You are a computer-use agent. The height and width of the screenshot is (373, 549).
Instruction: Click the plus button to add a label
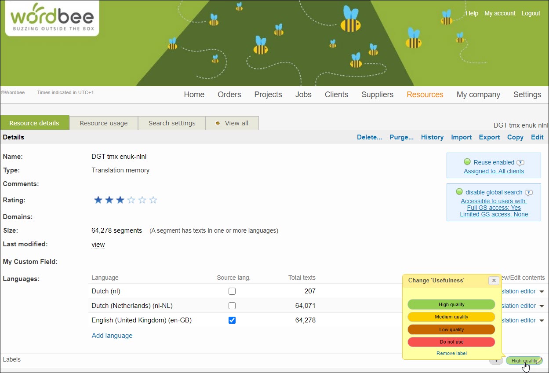496,361
